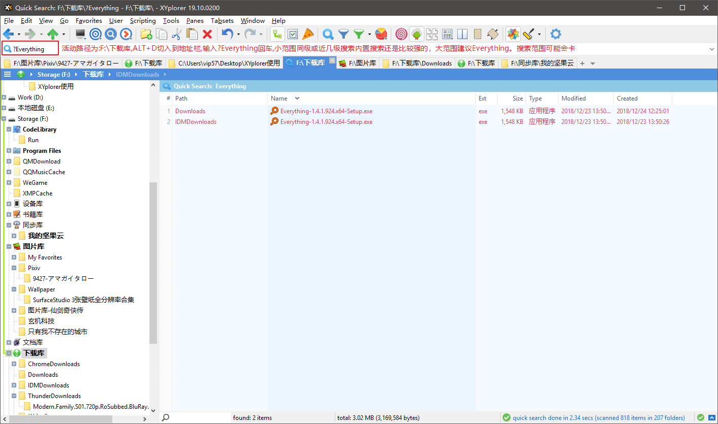Viewport: 718px width, 424px height.
Task: Open Configuration blue gear icon
Action: [x=556, y=34]
